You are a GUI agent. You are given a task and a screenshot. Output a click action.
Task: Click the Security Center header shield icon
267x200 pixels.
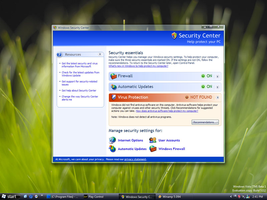[174, 36]
